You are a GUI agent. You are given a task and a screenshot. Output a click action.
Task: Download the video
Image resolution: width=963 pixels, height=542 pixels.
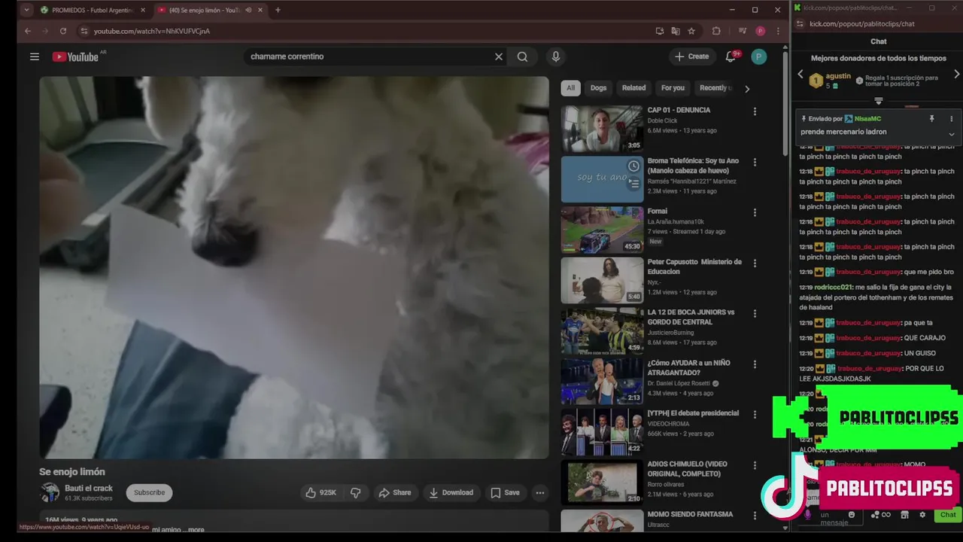pyautogui.click(x=451, y=492)
